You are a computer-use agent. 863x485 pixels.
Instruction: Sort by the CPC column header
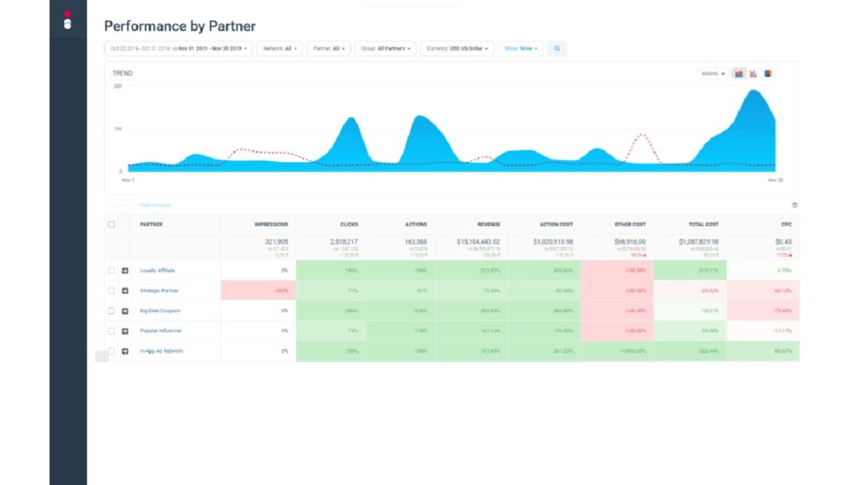pyautogui.click(x=786, y=224)
